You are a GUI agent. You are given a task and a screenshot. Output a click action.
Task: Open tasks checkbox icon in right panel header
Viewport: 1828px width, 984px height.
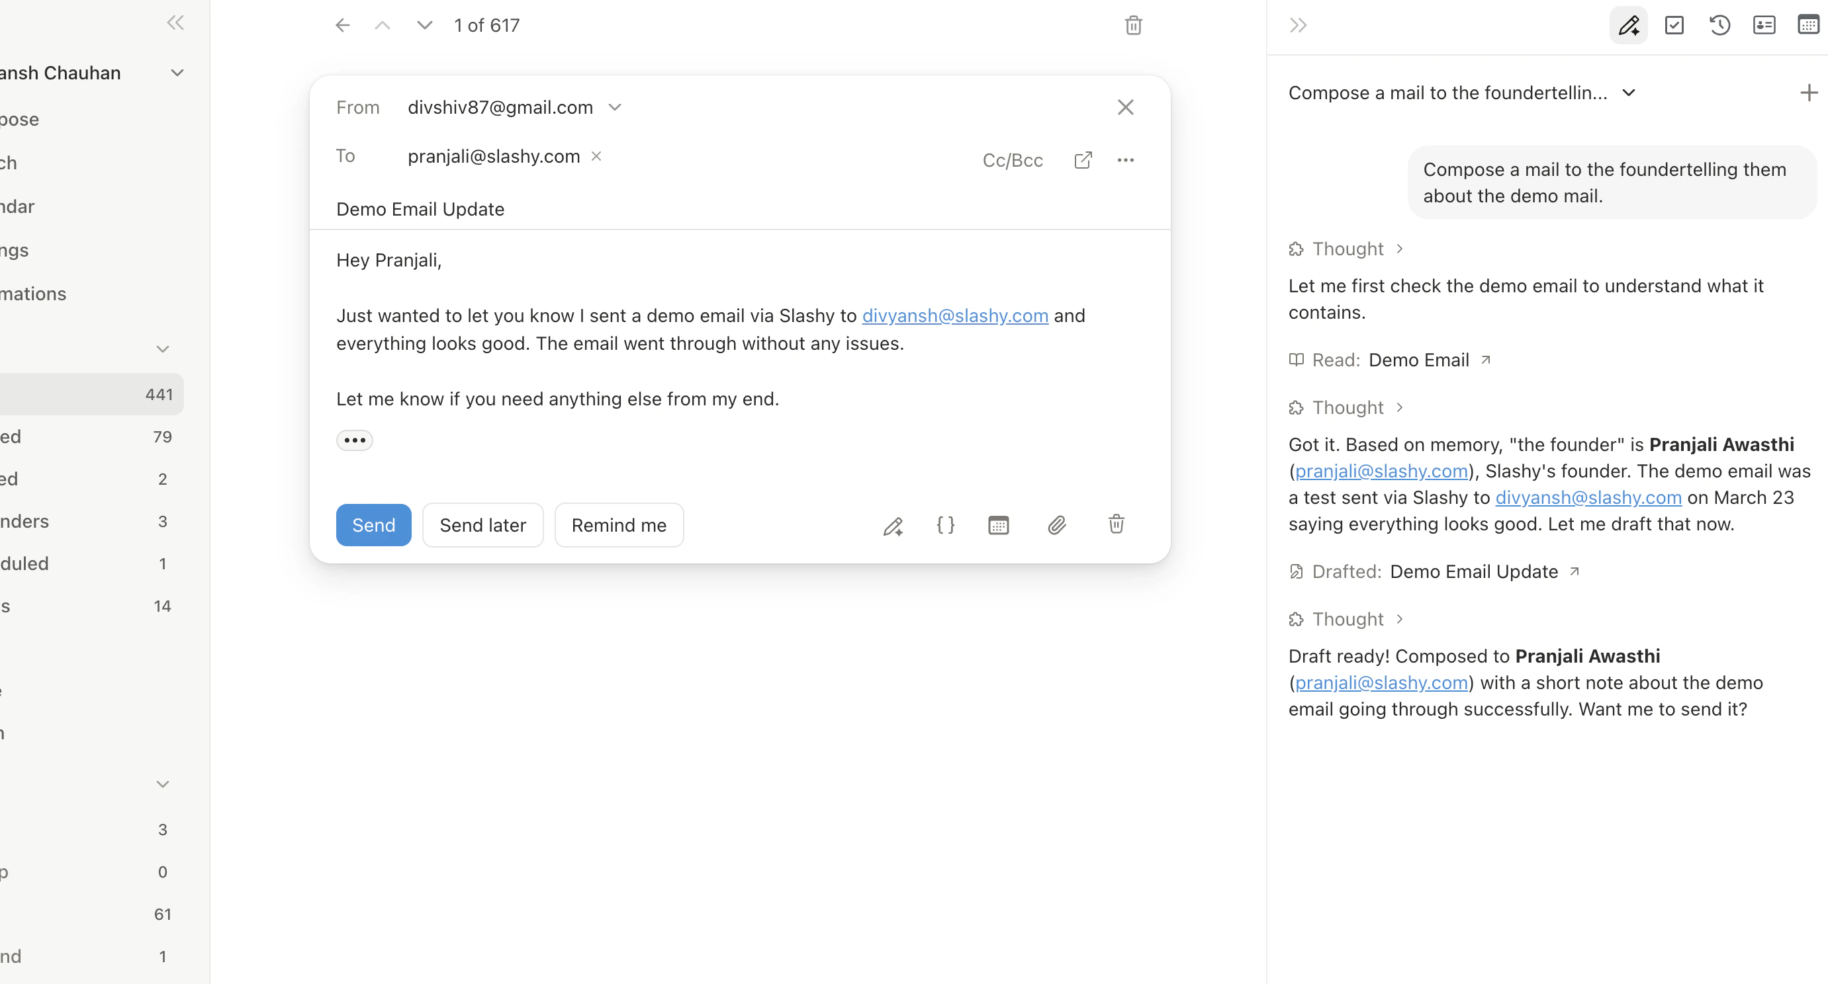1674,26
